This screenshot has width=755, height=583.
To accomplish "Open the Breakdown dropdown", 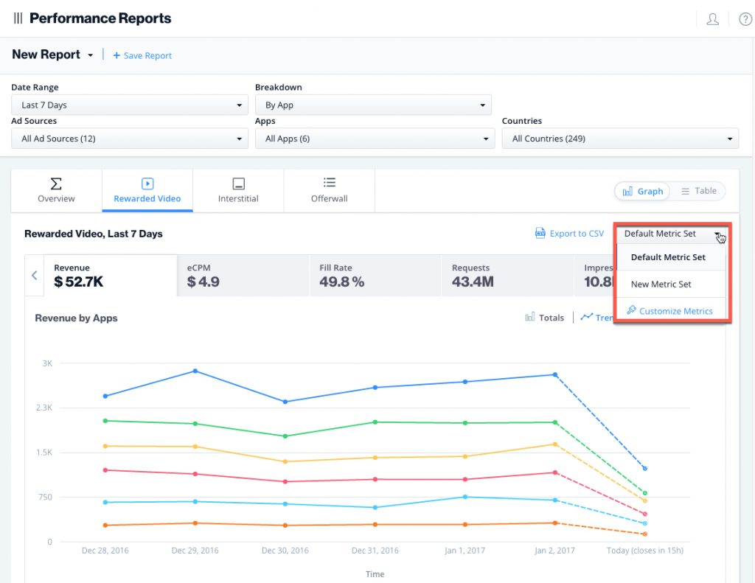I will pyautogui.click(x=373, y=104).
